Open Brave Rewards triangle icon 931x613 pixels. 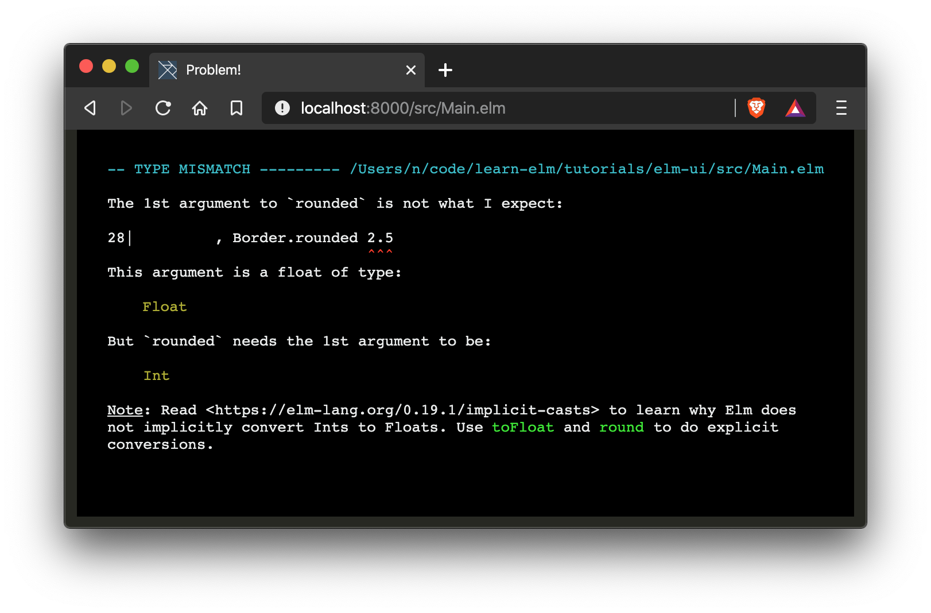tap(795, 108)
